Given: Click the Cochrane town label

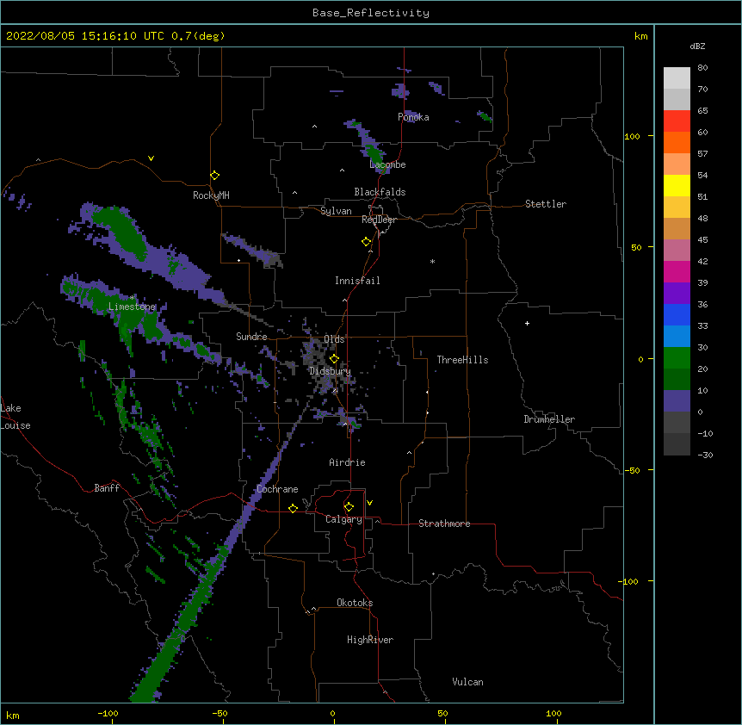Looking at the screenshot, I should [x=277, y=489].
